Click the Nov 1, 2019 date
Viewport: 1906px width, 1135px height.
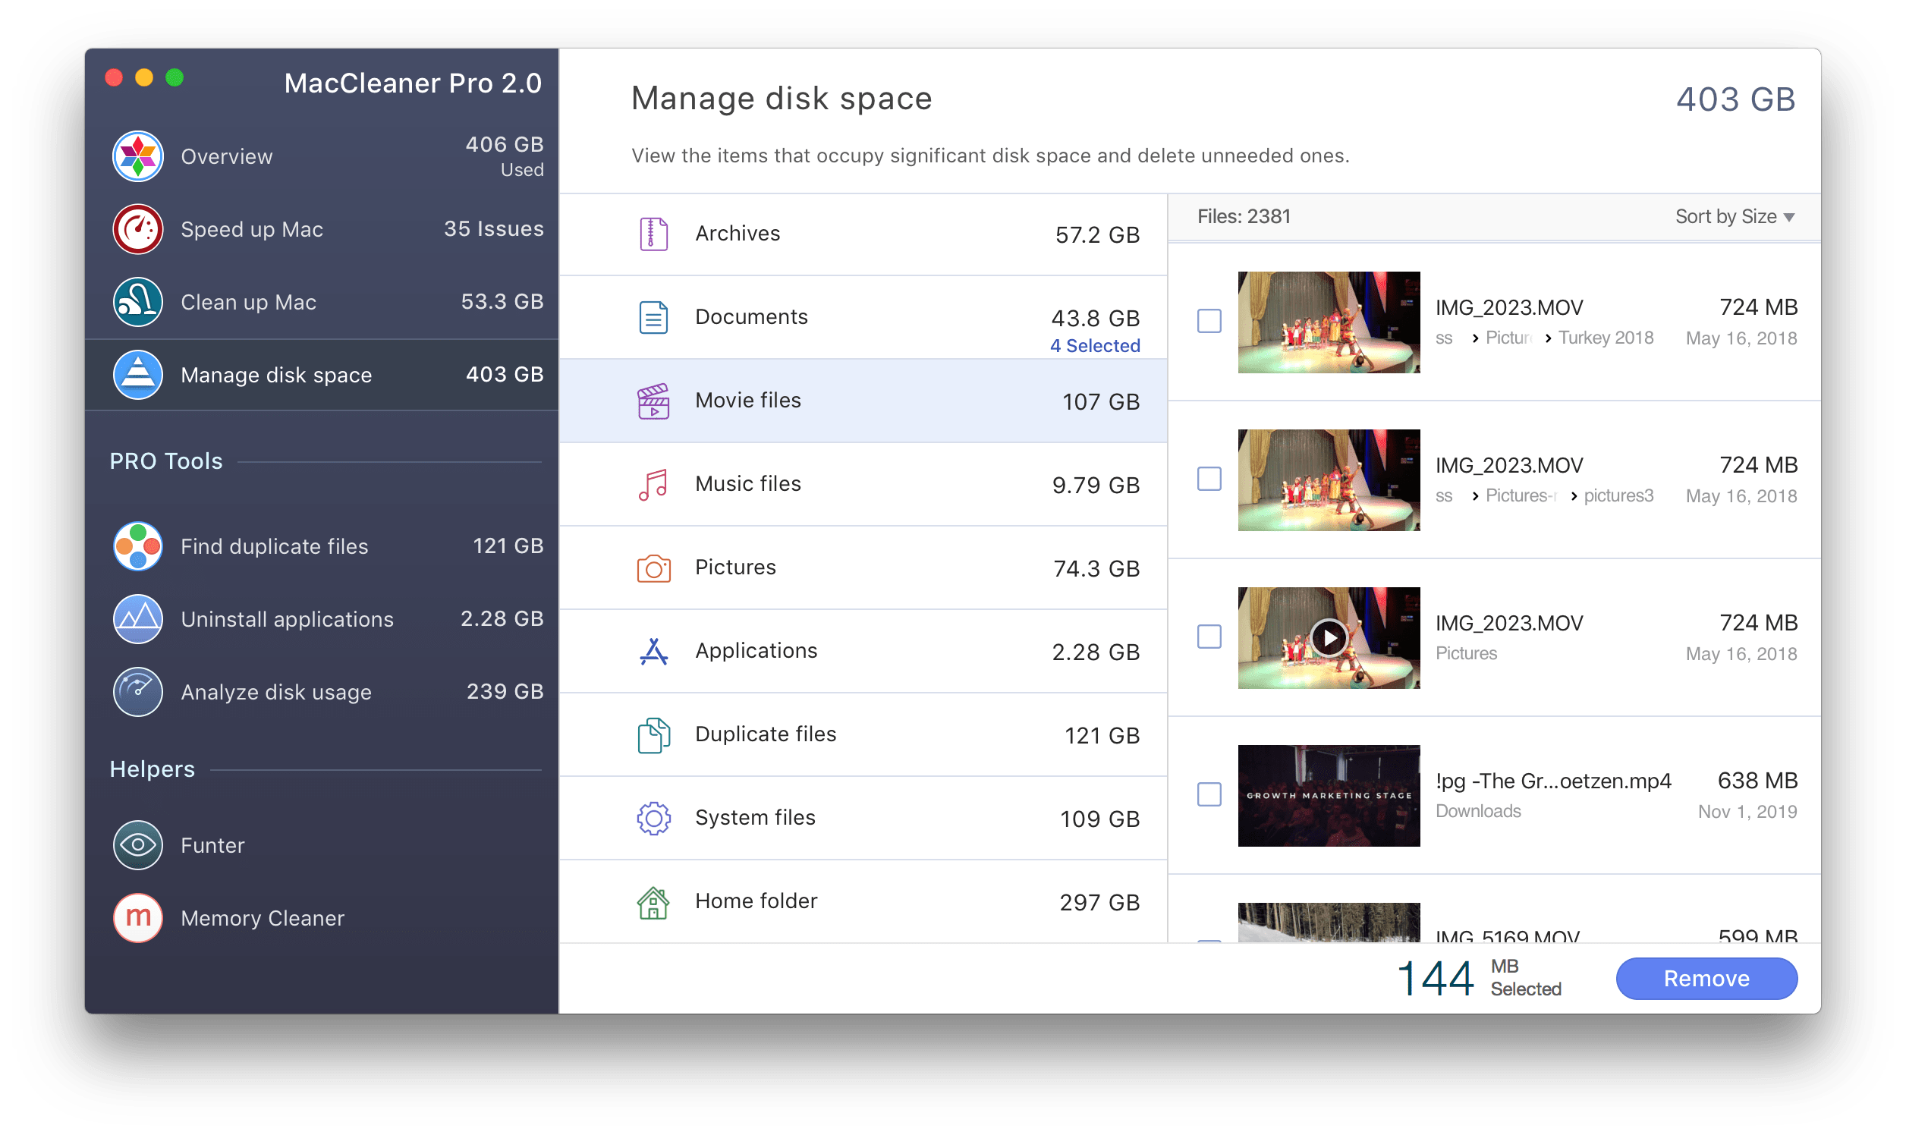(1747, 812)
